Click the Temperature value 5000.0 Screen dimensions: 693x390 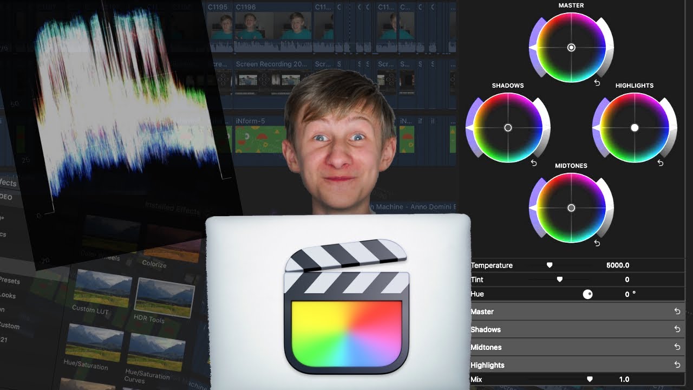pos(618,265)
